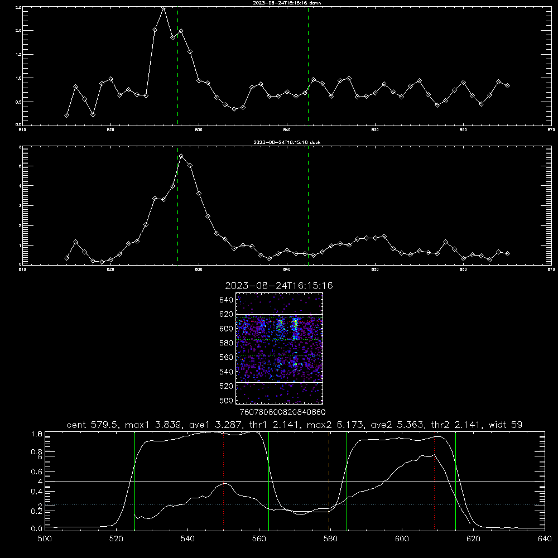
Task: Click the spectral image y-axis label 520
Action: (227, 386)
